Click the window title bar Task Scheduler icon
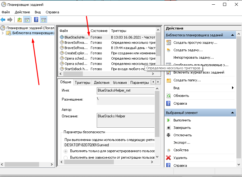242x177 pixels. [3, 5]
